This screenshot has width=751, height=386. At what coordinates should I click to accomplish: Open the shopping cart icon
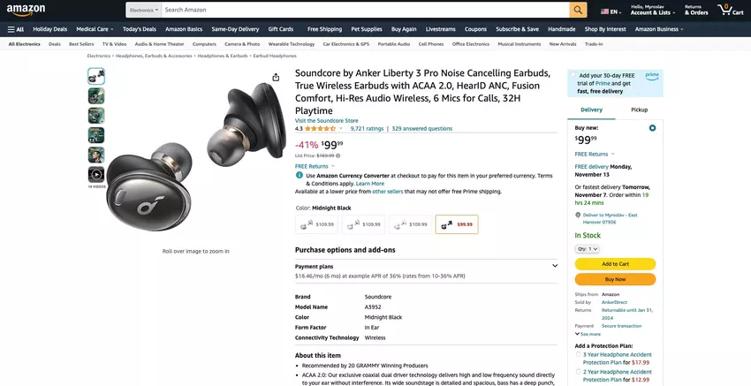[x=731, y=10]
